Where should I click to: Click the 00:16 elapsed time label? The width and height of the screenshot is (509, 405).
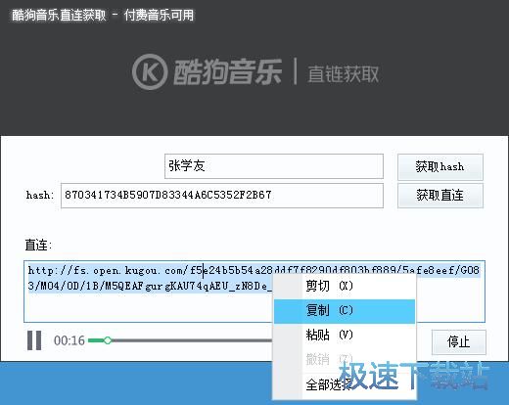[x=69, y=340]
